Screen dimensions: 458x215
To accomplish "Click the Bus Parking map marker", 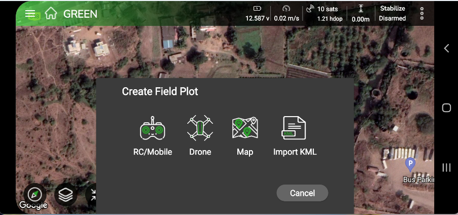I will 410,164.
